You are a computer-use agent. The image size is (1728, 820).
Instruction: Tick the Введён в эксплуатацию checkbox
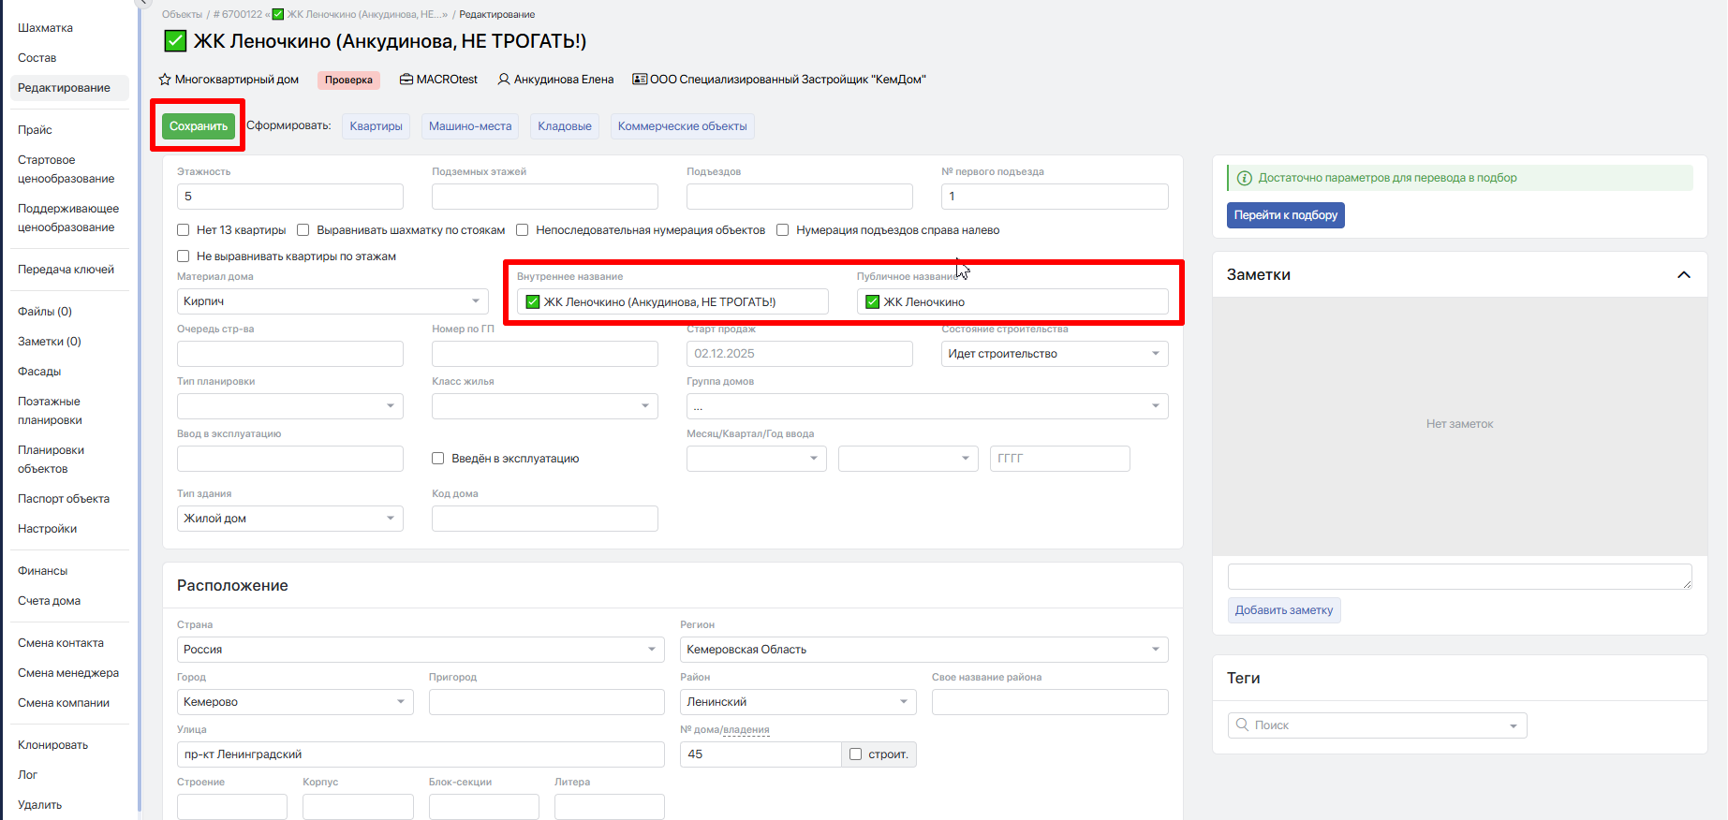pyautogui.click(x=437, y=459)
